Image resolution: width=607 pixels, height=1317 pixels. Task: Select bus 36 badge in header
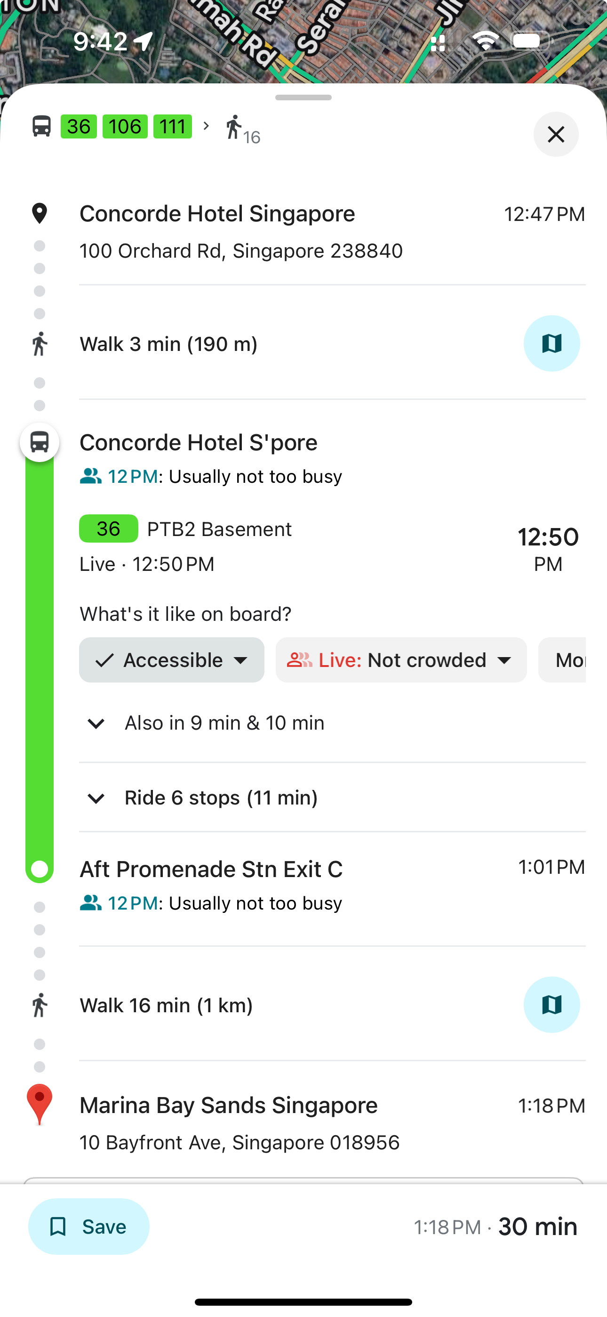[x=79, y=126]
